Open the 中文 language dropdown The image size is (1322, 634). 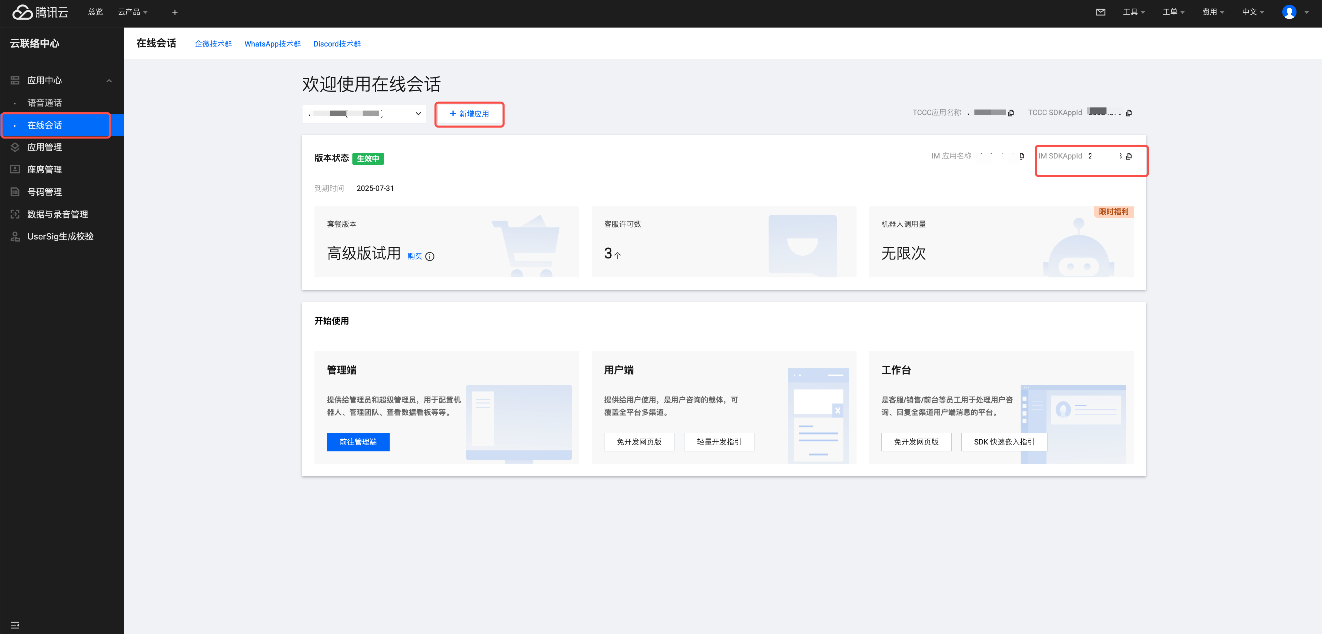tap(1253, 12)
